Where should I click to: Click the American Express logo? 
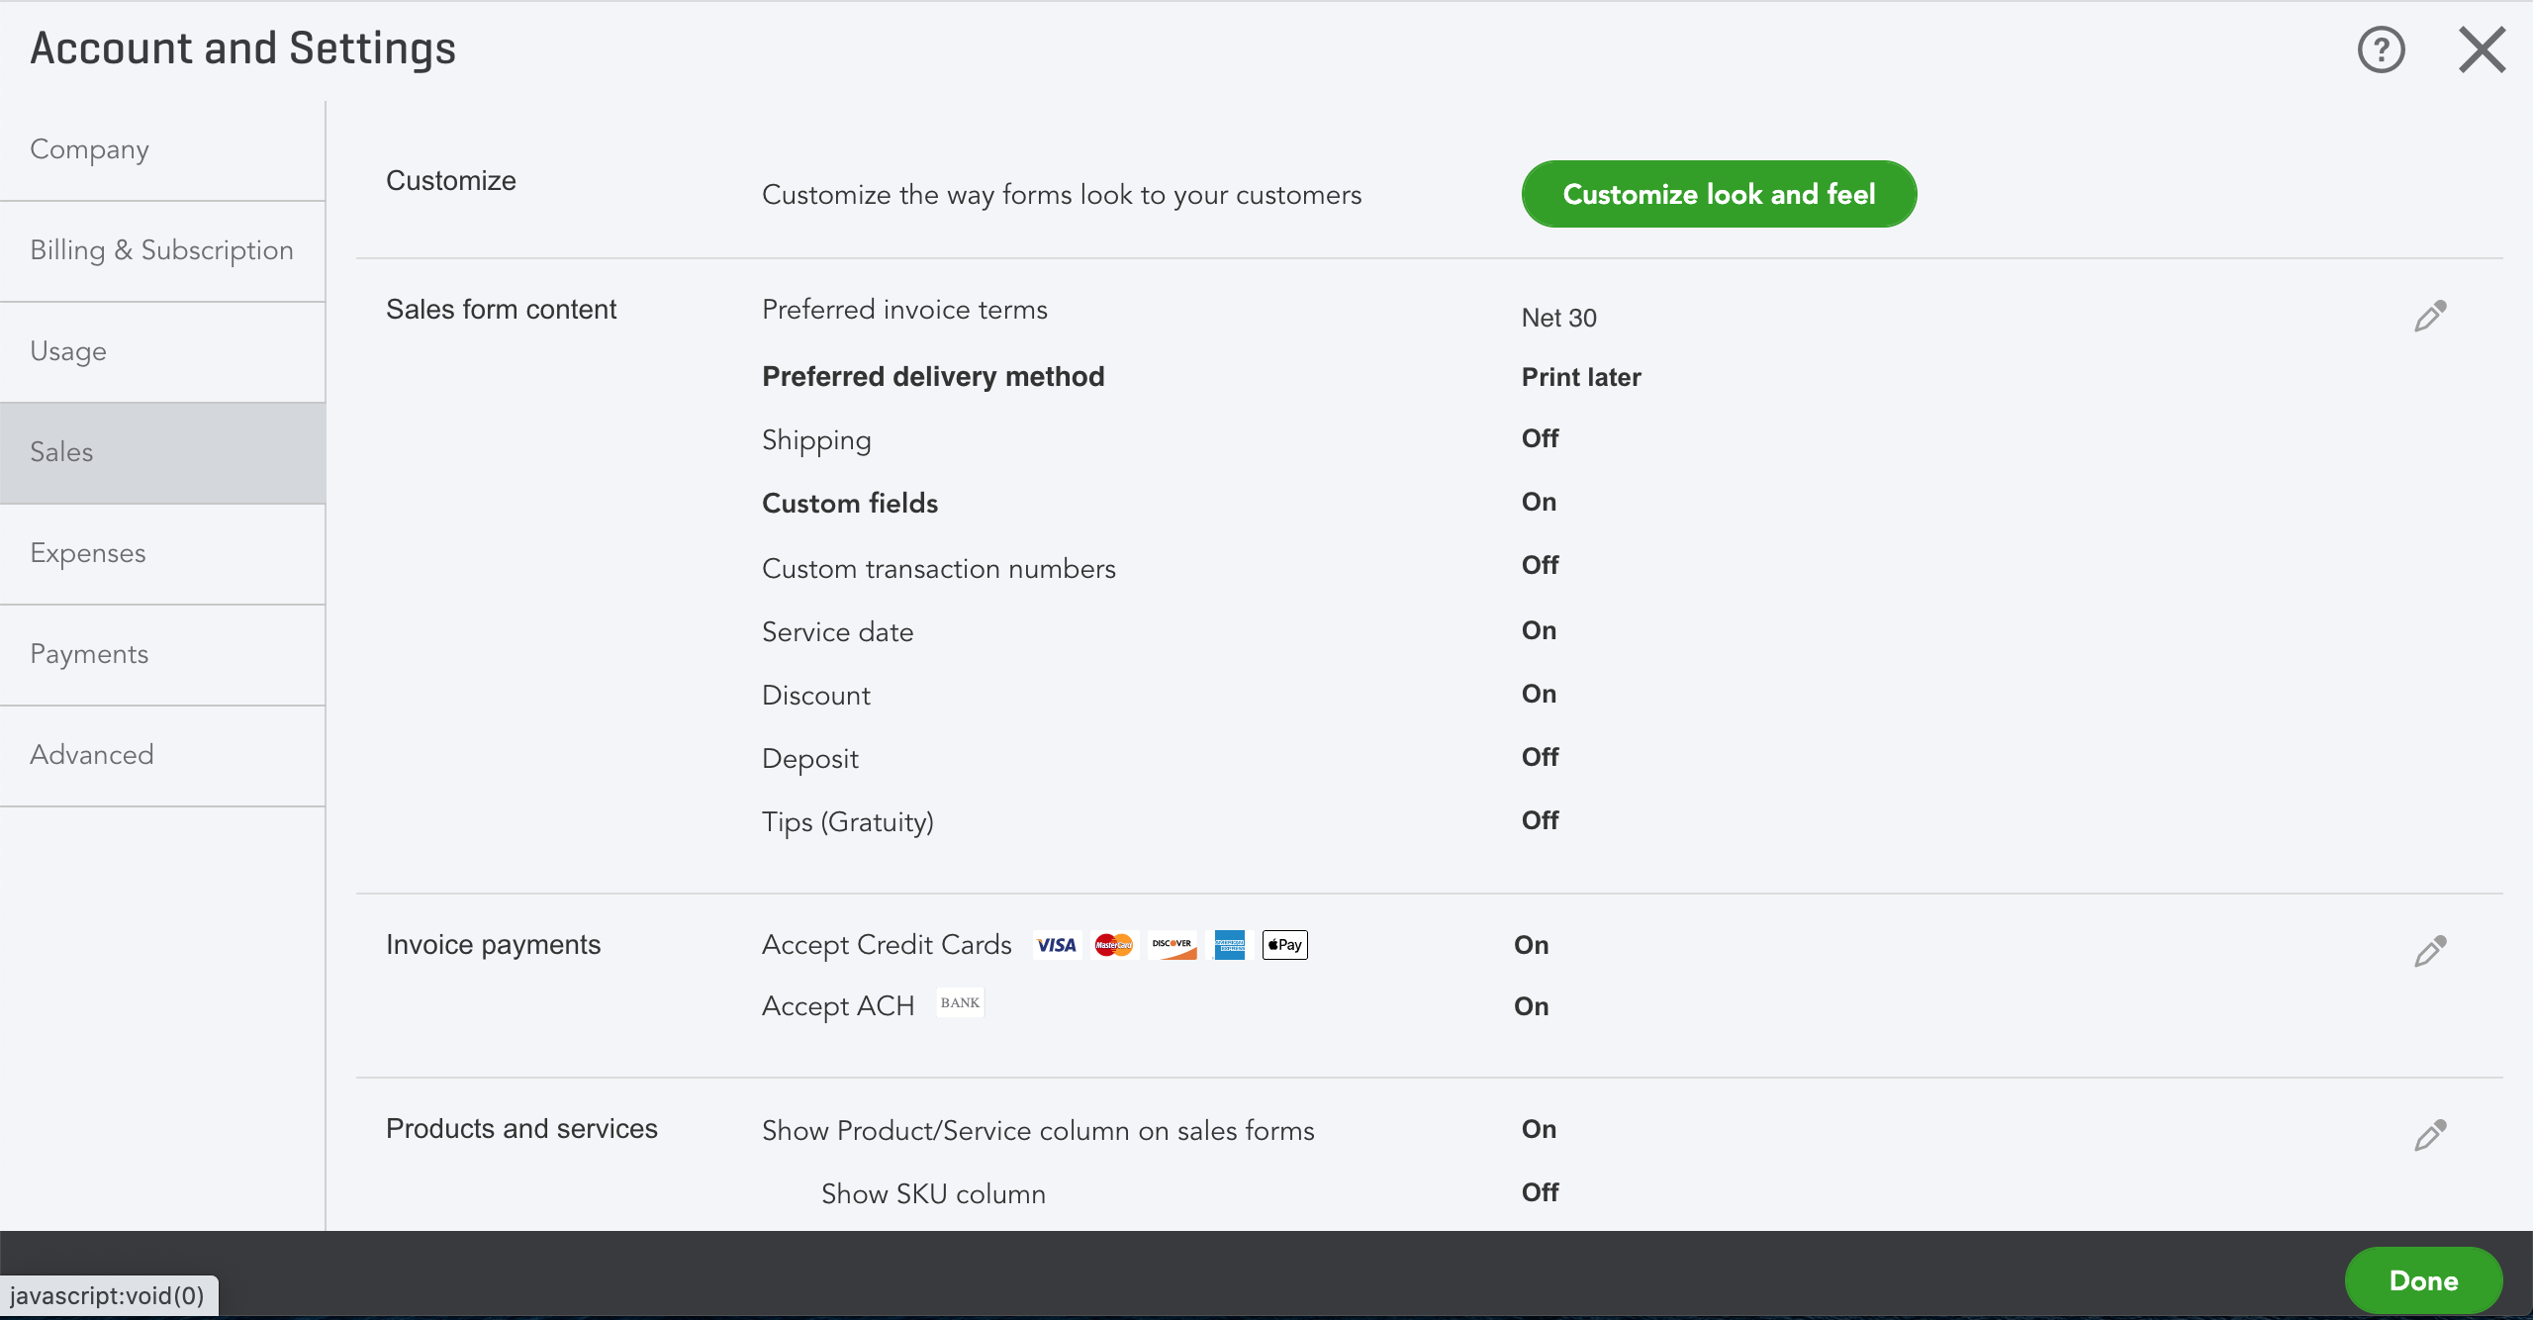coord(1229,945)
